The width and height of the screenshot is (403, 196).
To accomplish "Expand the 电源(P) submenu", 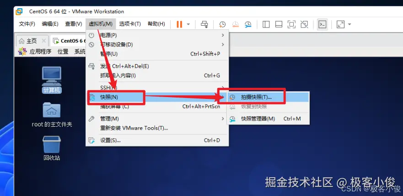I will [157, 35].
